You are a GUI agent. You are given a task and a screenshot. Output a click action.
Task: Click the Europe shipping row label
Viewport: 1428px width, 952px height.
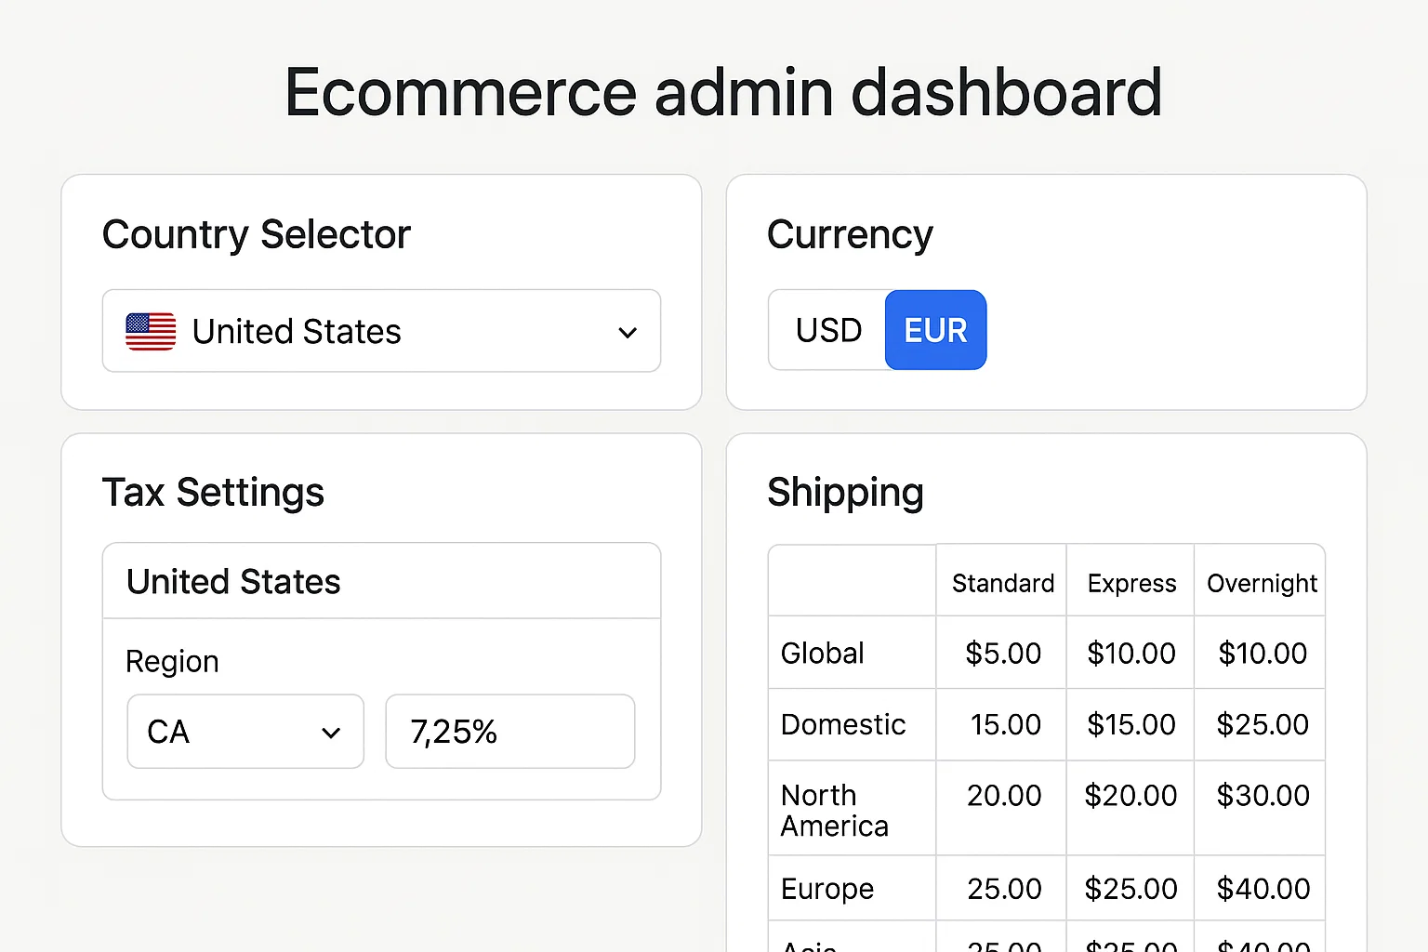[x=827, y=889]
